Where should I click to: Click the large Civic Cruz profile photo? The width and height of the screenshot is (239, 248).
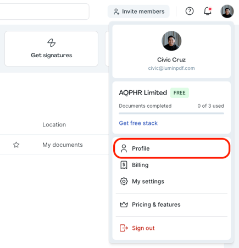point(171,41)
